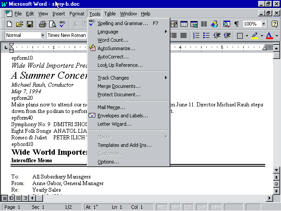Click vertical scrollbar down arrow
Screen dimensions: 281x211
[276, 170]
